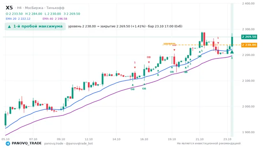Image resolution: width=263 pixels, height=148 pixels.
Task: Click the green up arrow above the OB label near 16.10
Action: [144, 84]
